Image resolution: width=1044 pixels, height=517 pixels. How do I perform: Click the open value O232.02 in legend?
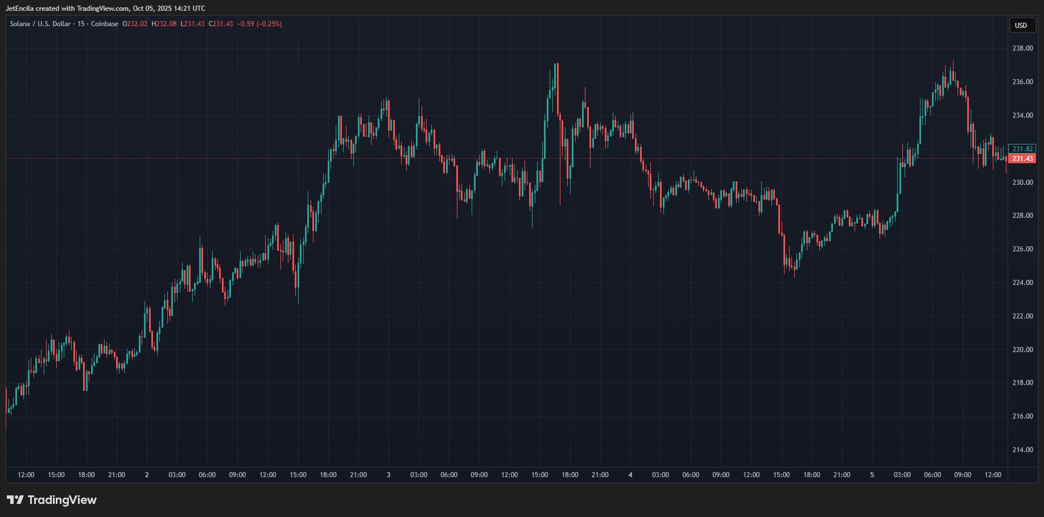point(135,24)
